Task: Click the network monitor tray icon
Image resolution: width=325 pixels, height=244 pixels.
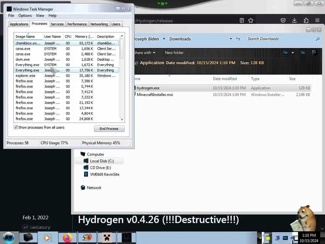Action: tap(285, 238)
